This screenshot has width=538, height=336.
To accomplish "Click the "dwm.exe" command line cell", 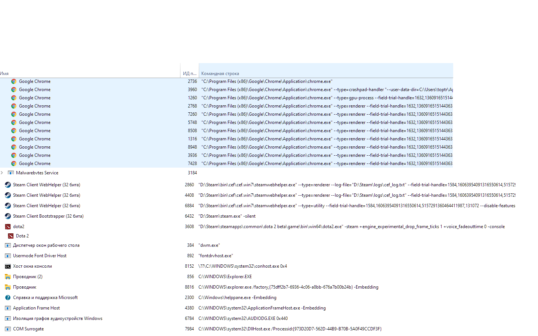I will (209, 245).
